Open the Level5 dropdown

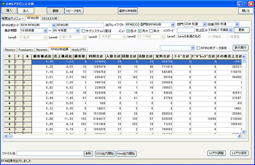(x=45, y=38)
